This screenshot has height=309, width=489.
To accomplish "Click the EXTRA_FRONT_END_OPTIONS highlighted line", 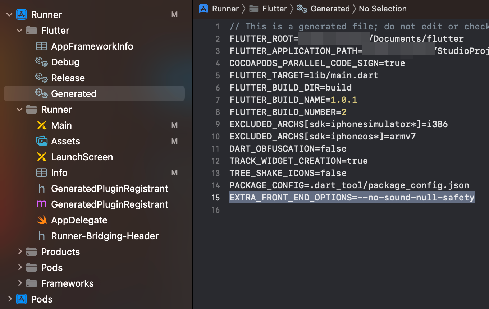I will 352,198.
